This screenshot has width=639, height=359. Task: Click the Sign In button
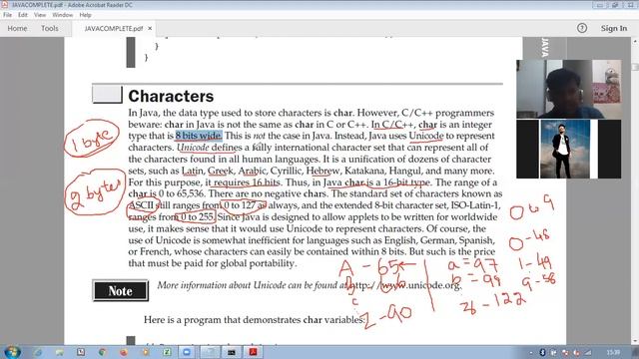tap(614, 28)
